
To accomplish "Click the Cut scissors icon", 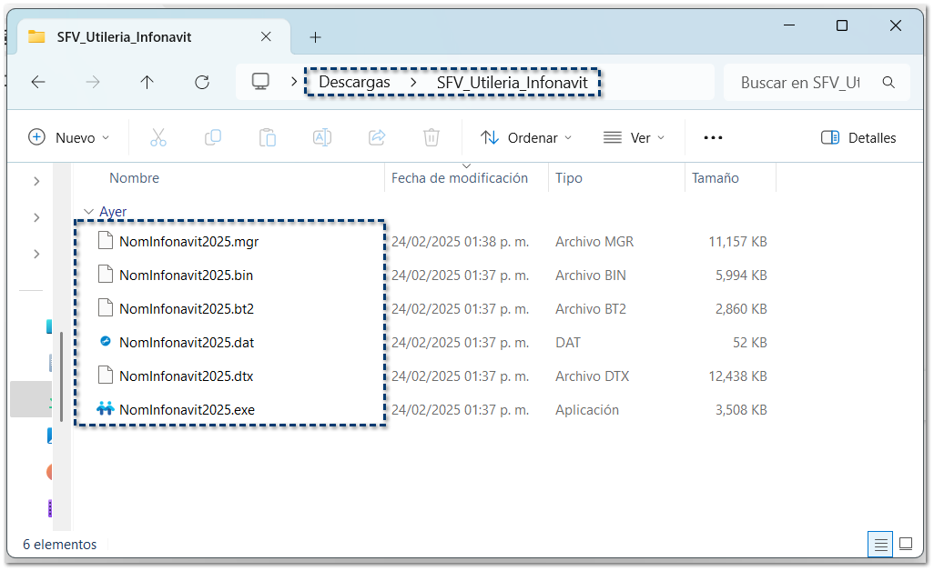I will click(x=157, y=137).
